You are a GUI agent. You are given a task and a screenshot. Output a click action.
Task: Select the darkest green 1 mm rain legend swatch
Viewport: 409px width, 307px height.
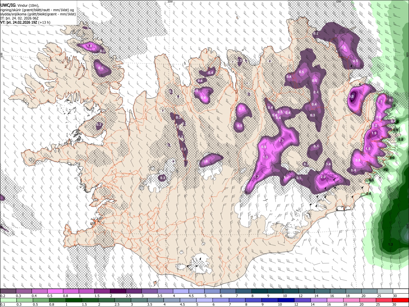[74, 300]
